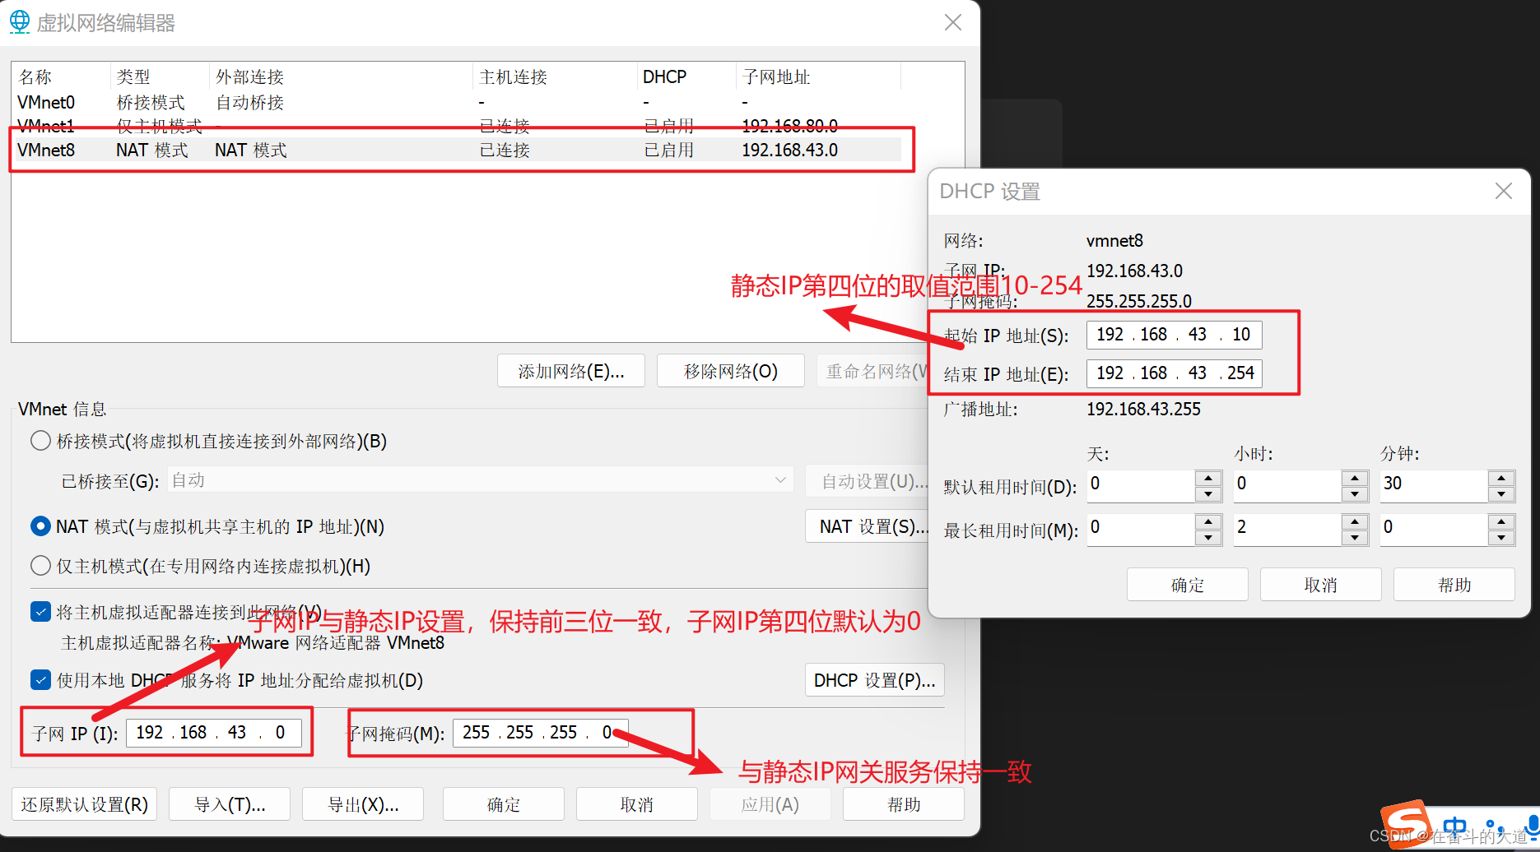Increase default lease hours spinner
The image size is (1540, 852).
click(1354, 478)
